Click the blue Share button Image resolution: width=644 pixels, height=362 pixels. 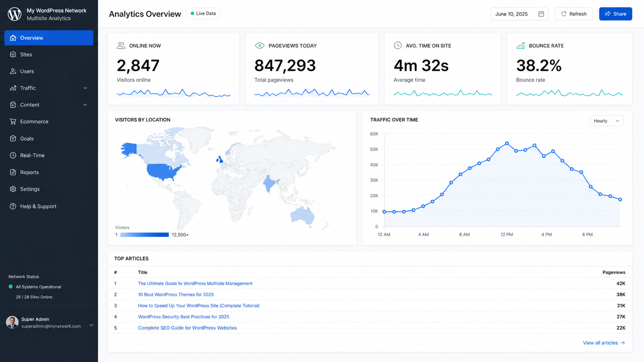click(x=615, y=14)
